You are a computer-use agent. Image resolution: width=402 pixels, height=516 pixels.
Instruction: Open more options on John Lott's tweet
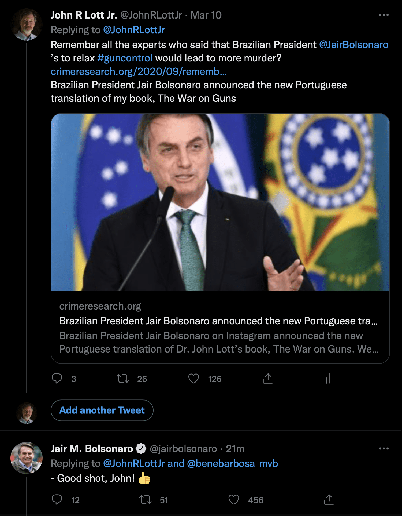384,15
